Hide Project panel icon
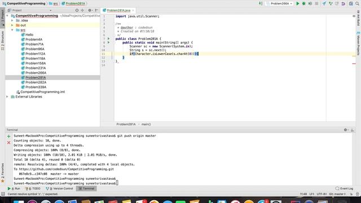The width and height of the screenshot is (361, 203). [96, 10]
